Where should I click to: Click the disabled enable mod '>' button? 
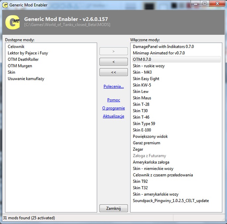point(113,51)
